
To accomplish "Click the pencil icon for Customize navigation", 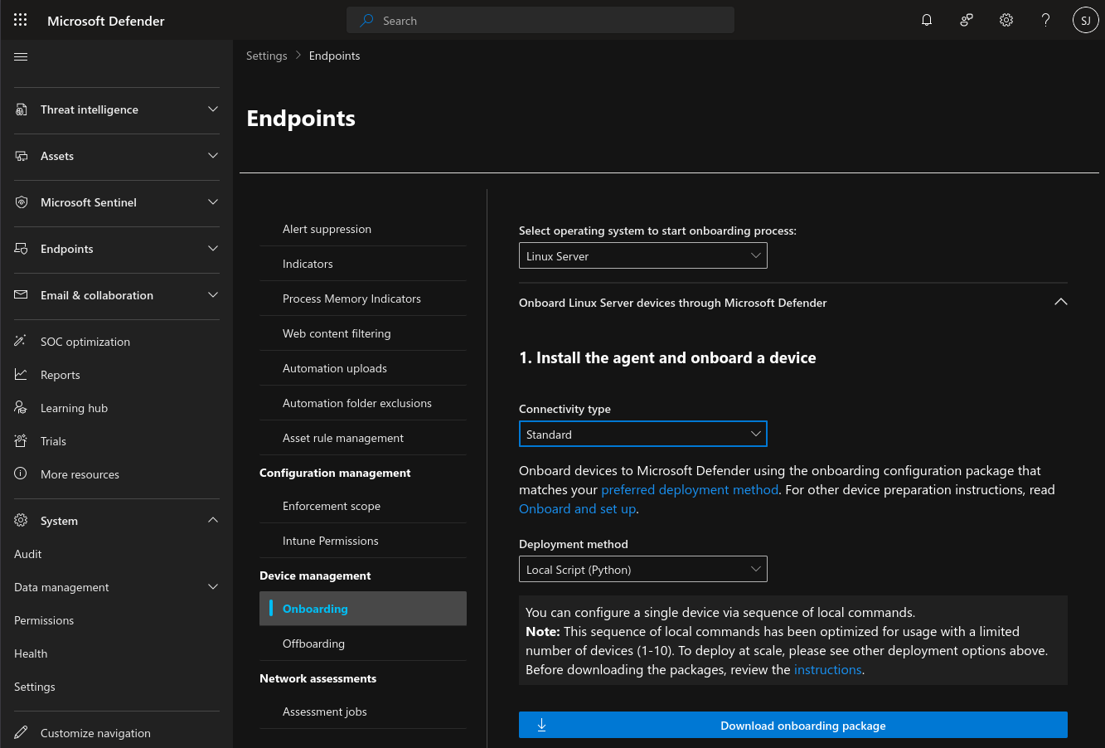I will click(22, 733).
